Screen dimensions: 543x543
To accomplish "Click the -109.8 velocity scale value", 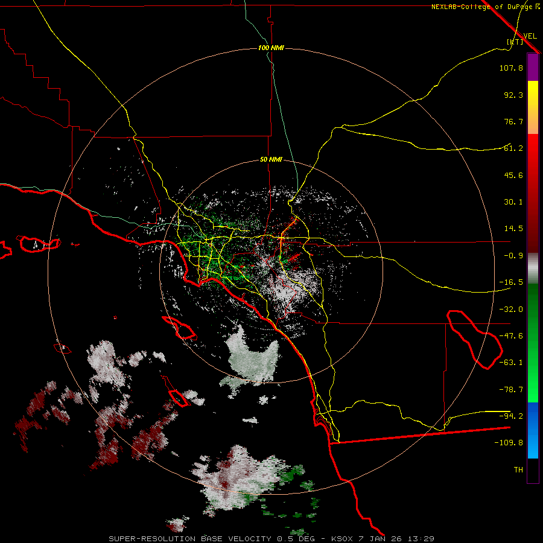I will (x=509, y=443).
